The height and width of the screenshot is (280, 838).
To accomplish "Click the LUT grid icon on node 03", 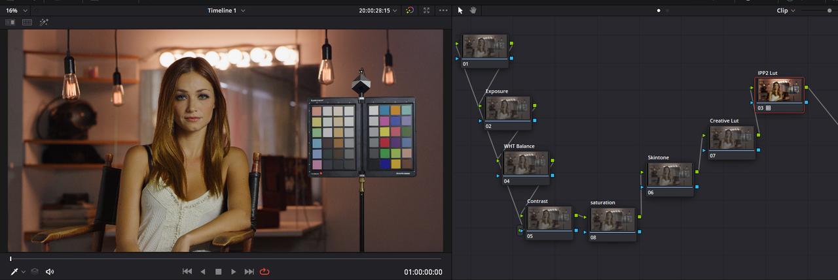I will [769, 108].
